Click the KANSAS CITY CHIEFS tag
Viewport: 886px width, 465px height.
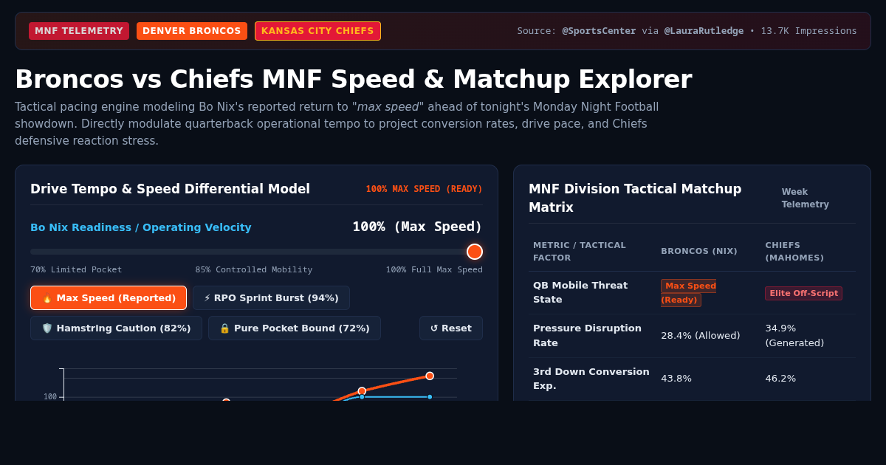tap(317, 31)
